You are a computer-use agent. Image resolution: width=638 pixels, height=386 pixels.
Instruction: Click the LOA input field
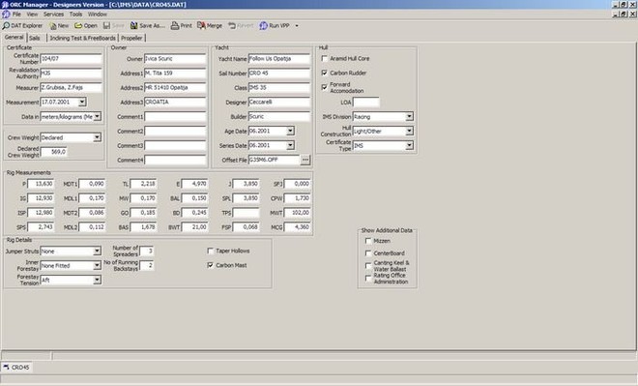[365, 103]
